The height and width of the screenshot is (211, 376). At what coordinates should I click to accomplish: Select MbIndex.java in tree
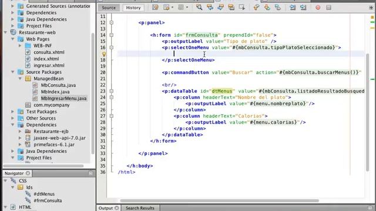tap(55, 92)
